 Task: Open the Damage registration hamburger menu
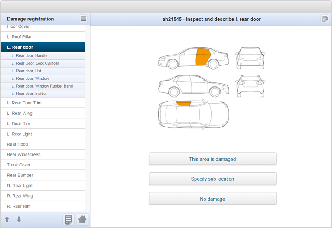[83, 19]
